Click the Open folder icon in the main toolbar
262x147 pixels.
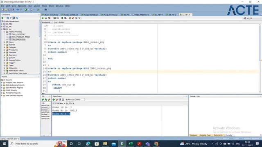6,10
